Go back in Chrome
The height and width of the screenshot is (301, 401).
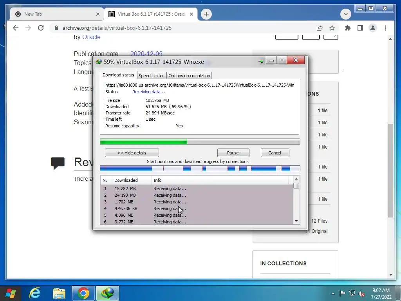pyautogui.click(x=16, y=28)
